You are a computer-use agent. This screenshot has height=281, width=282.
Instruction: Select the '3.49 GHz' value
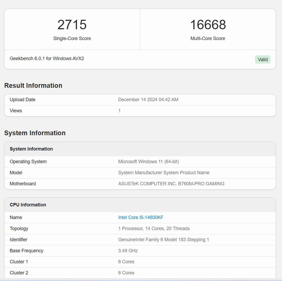[128, 251]
